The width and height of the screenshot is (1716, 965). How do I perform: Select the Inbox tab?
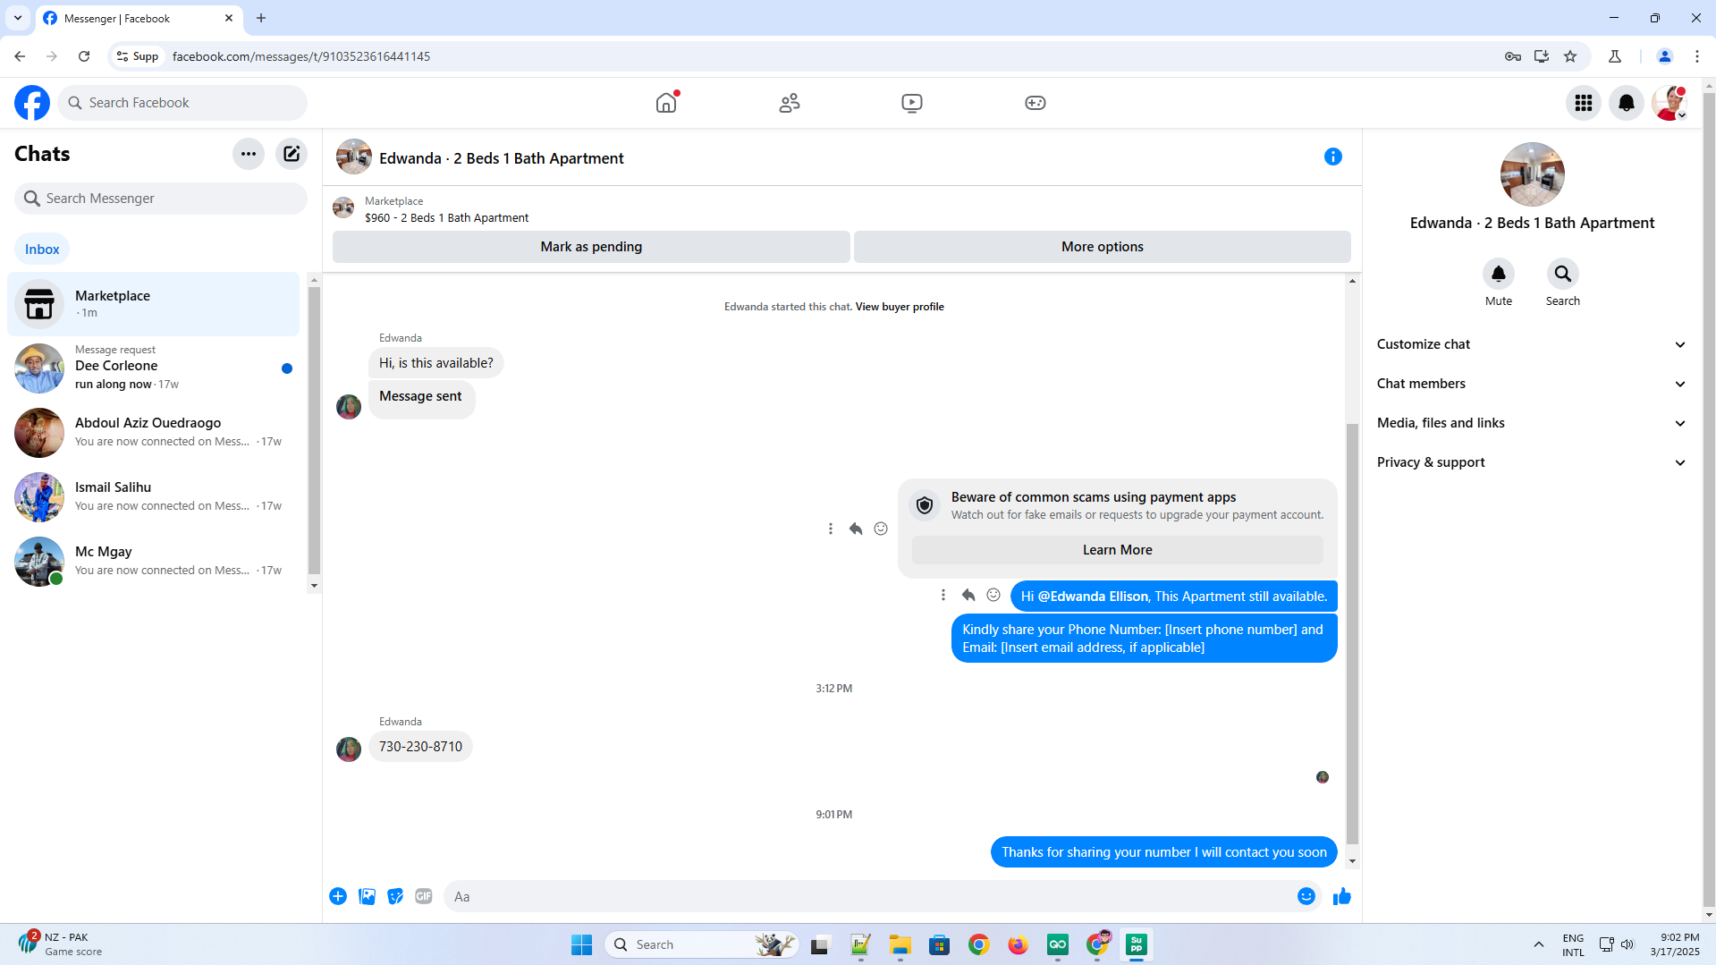[x=42, y=250]
